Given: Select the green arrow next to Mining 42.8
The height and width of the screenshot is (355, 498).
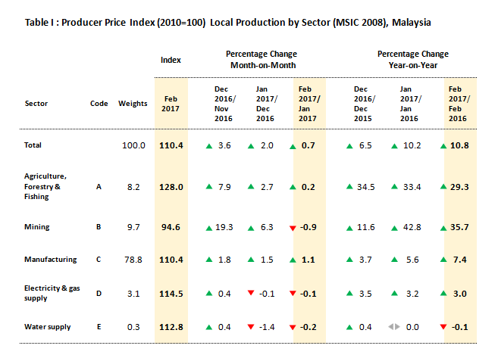Looking at the screenshot, I should click(x=394, y=226).
